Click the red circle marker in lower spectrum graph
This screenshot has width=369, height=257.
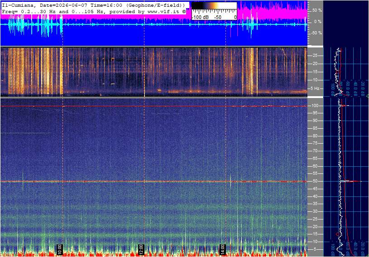337,234
